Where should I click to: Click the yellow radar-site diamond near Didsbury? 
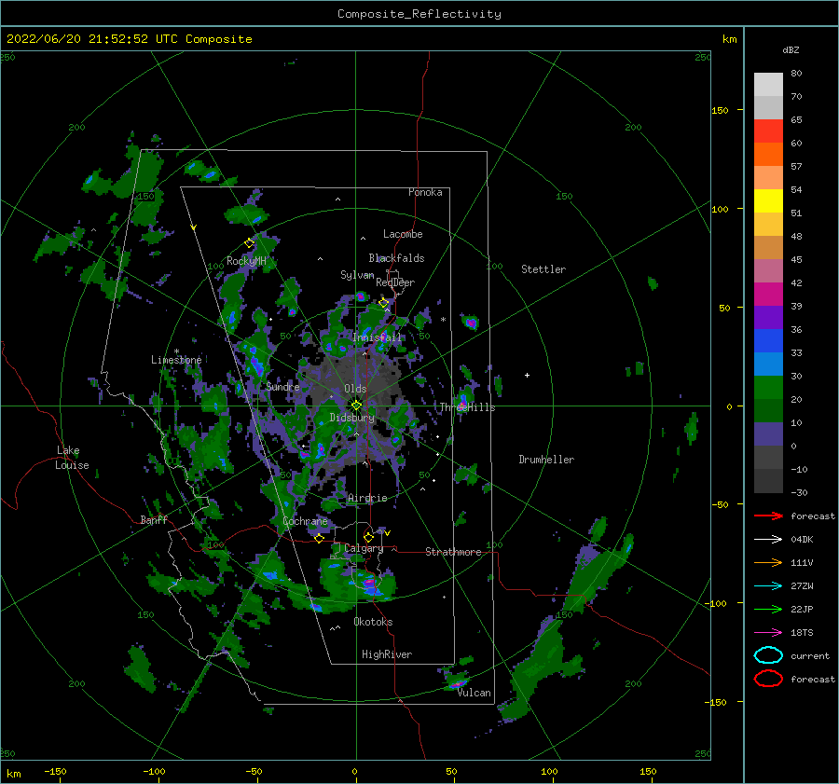click(356, 406)
